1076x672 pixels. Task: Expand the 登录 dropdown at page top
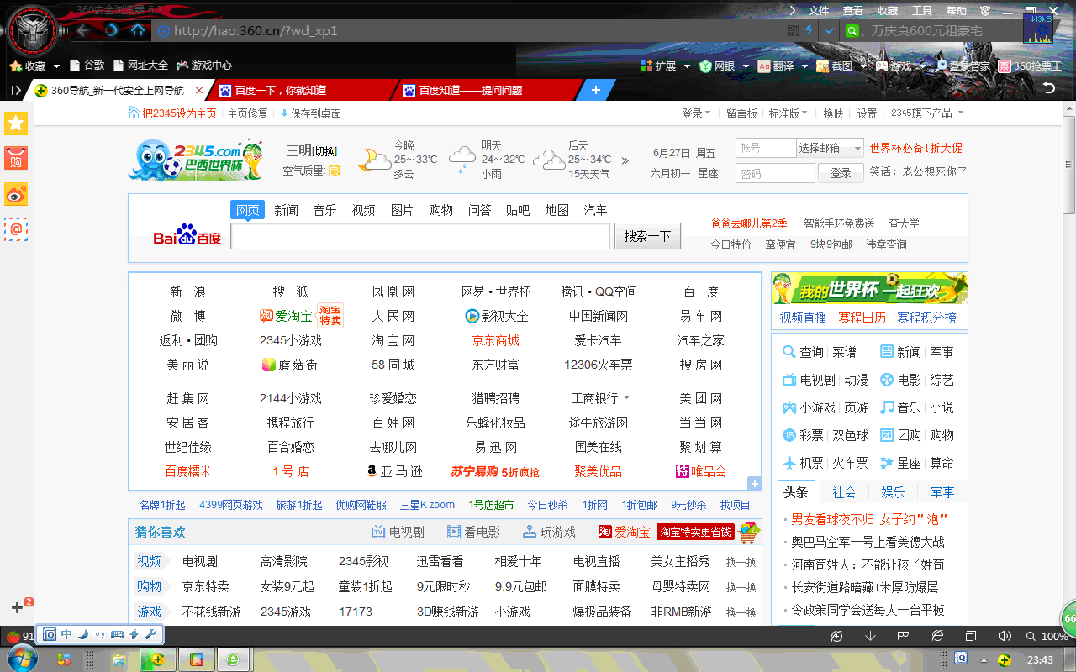coord(696,113)
